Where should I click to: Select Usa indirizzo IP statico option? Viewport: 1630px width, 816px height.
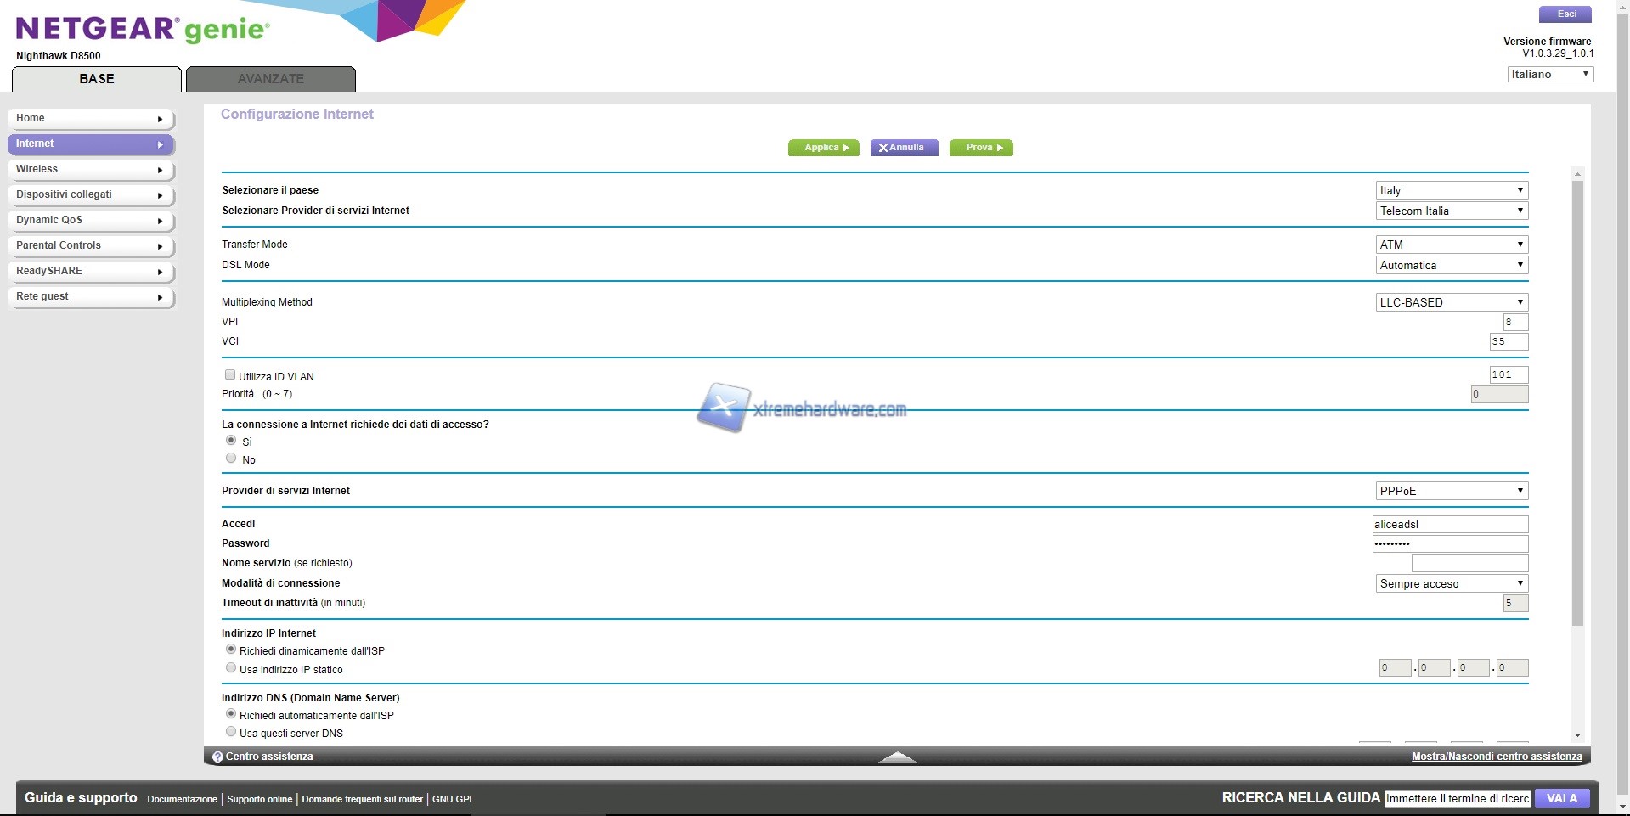(x=231, y=668)
